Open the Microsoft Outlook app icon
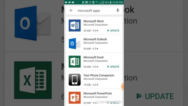188x106 pixels. (x=75, y=44)
